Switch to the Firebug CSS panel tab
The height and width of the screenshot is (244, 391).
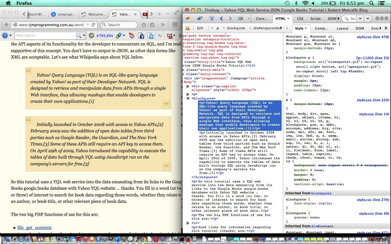[300, 19]
